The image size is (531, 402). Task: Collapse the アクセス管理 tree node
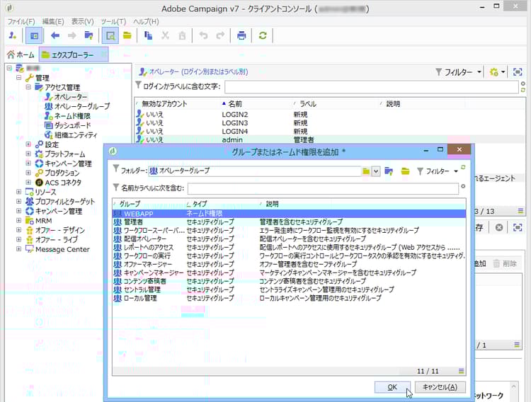pos(28,87)
